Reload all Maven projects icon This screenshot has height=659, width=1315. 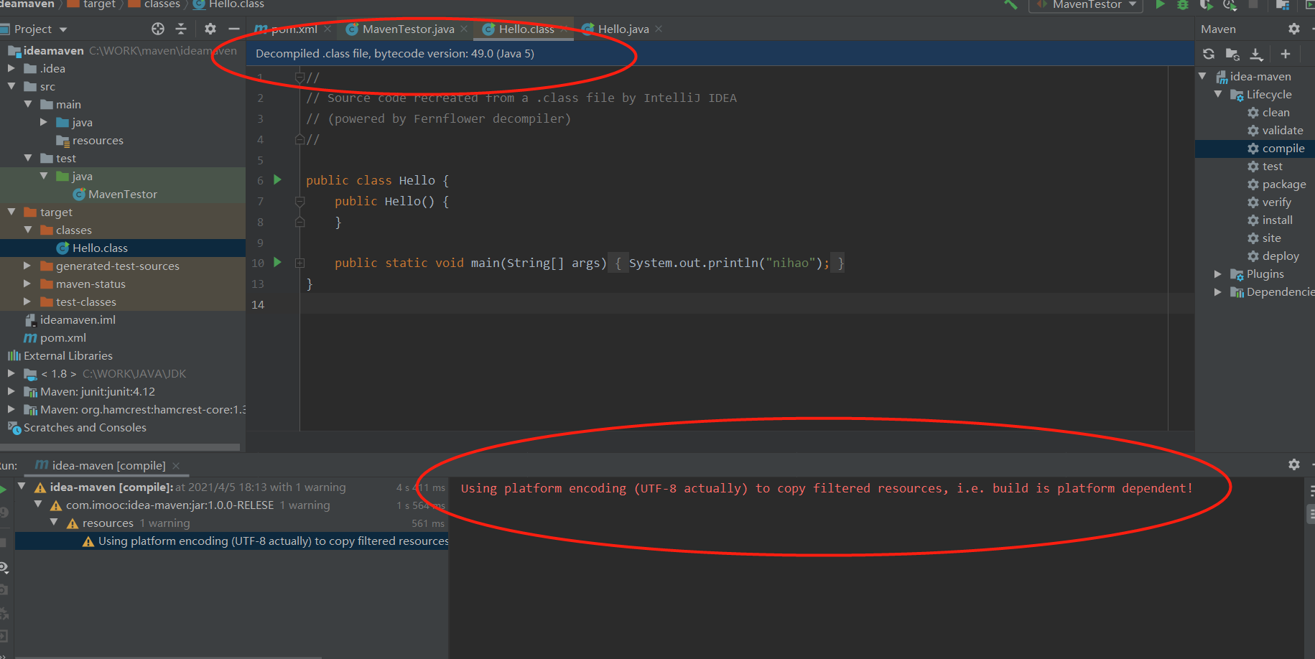pos(1209,54)
